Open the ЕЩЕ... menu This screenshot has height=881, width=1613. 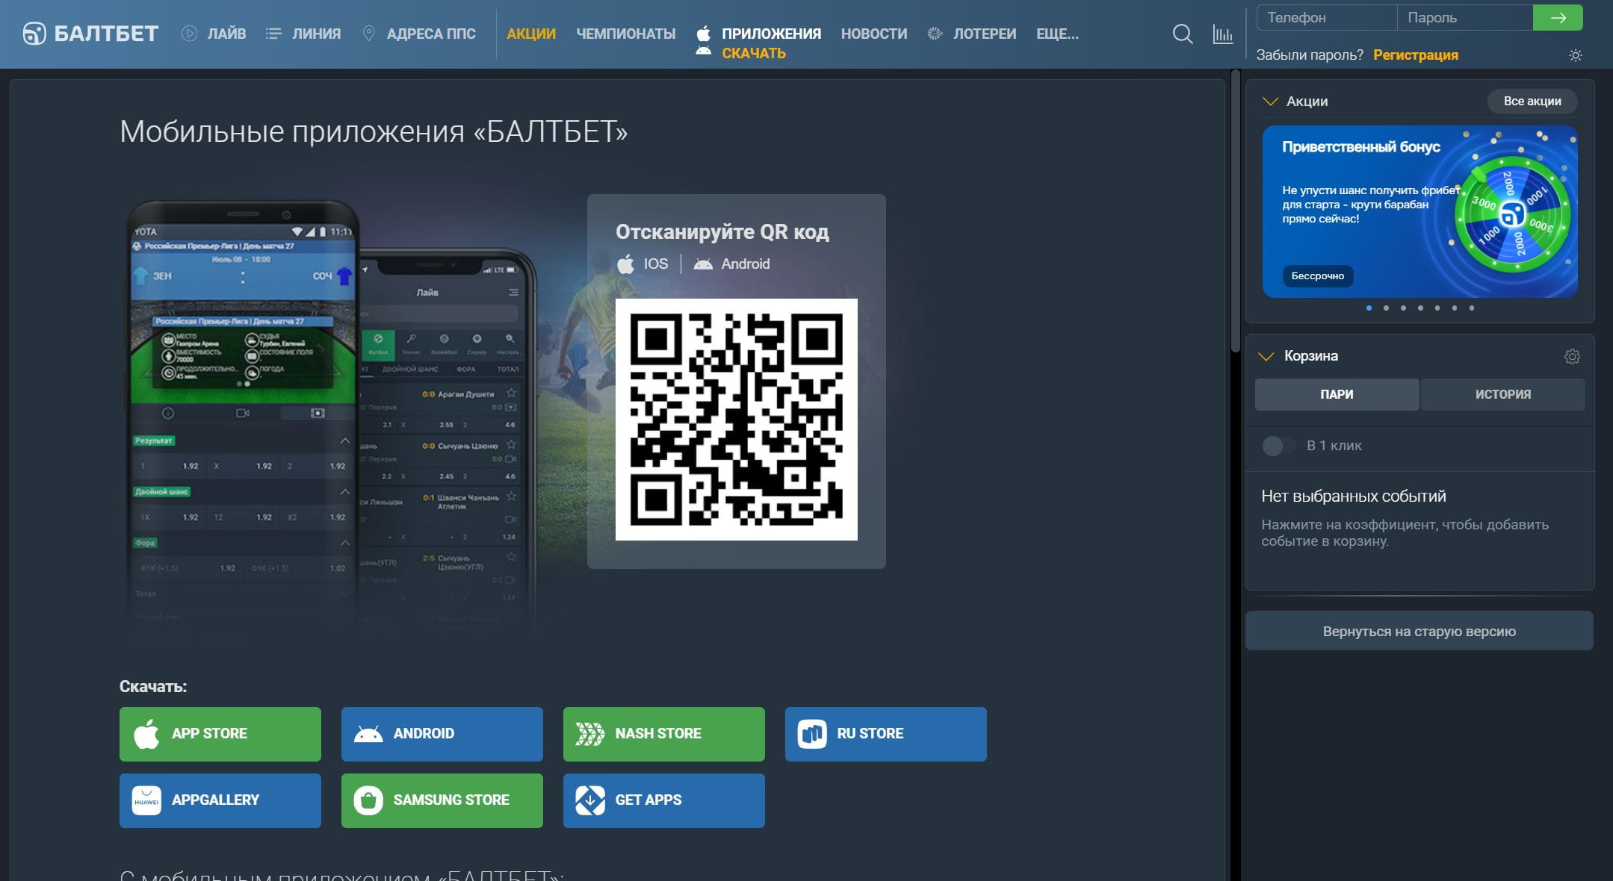pyautogui.click(x=1057, y=34)
